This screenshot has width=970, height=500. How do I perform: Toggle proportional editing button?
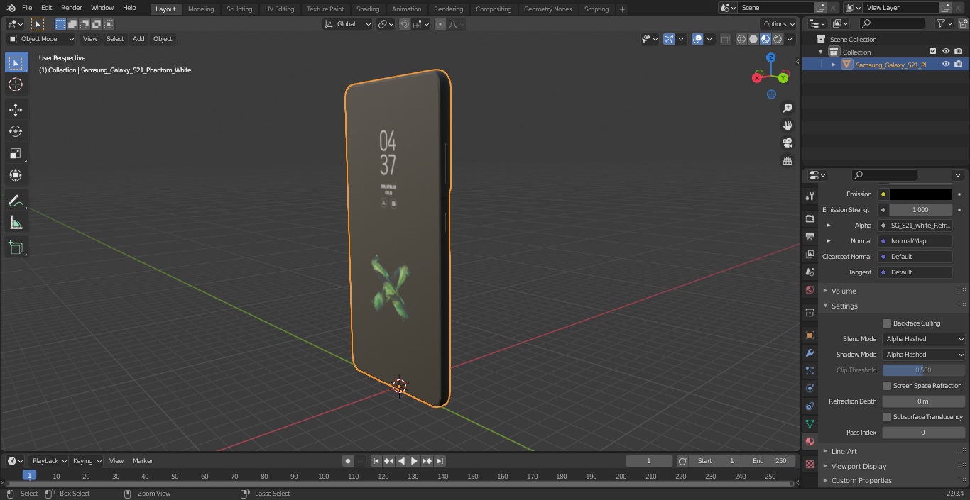440,24
